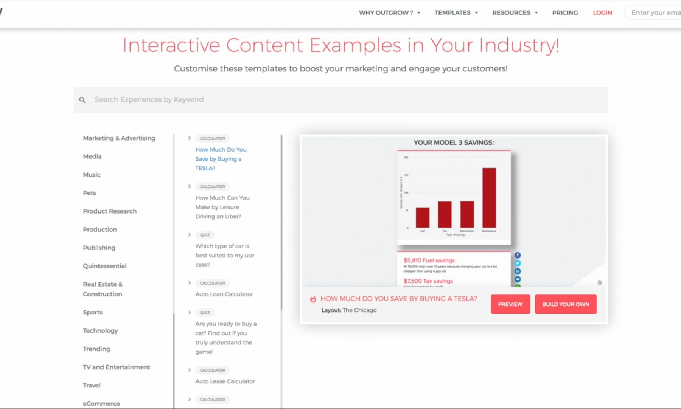Click the flame icon beside Tesla title

313,299
